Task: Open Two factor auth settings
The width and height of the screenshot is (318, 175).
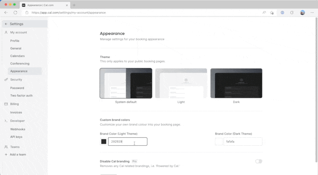Action: pos(21,95)
